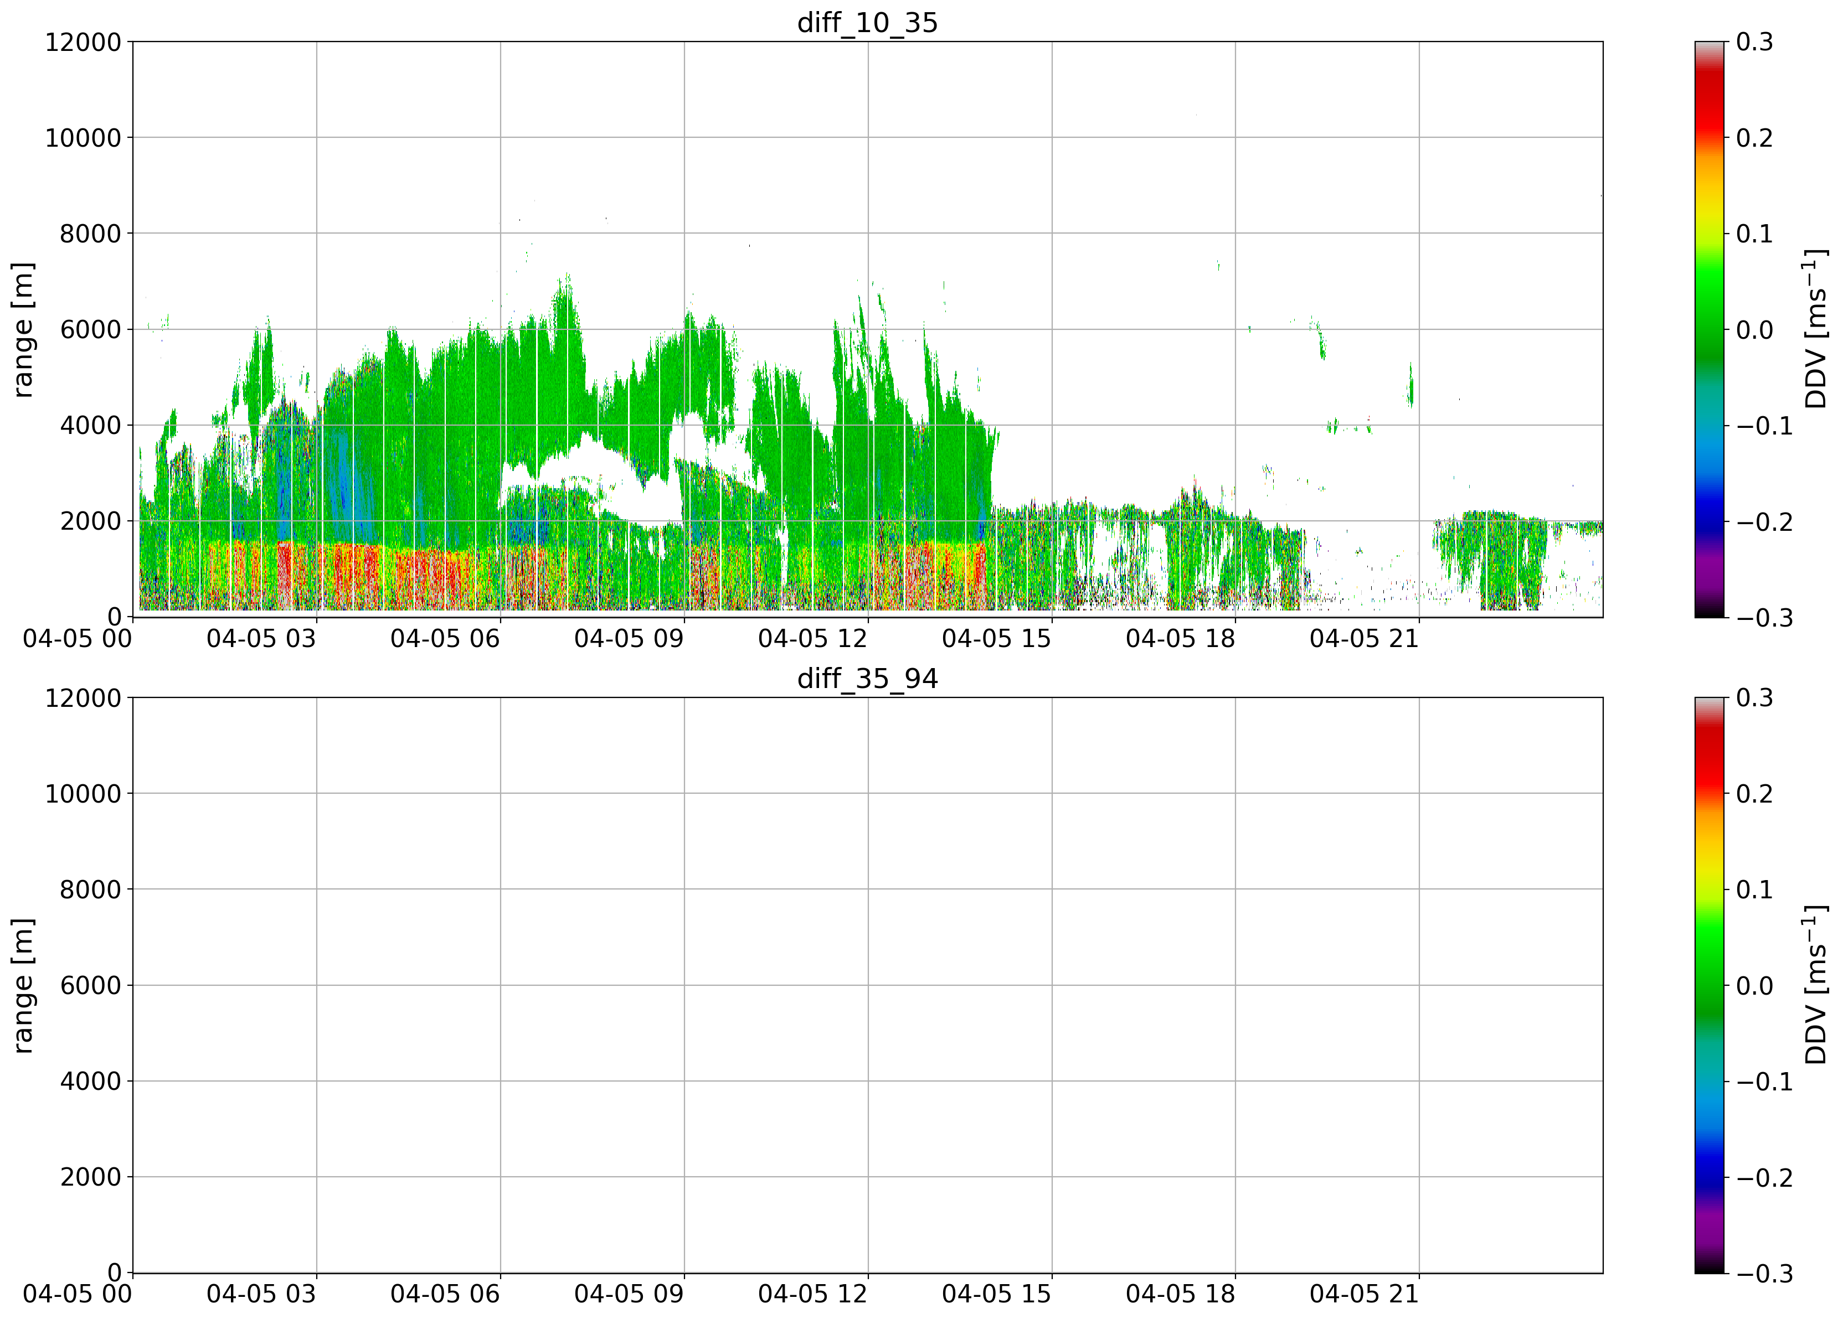
Task: Click the 10000 tick on diff_35_94 range axis
Action: (x=83, y=794)
